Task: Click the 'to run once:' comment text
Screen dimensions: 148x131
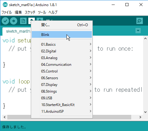Action: (x=115, y=49)
